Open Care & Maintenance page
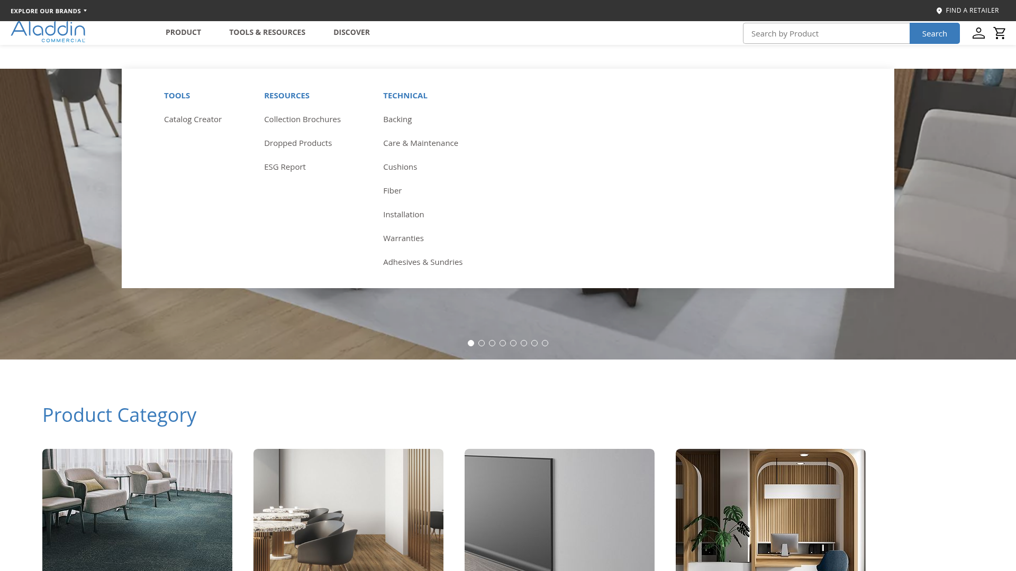This screenshot has height=571, width=1016. [x=421, y=143]
